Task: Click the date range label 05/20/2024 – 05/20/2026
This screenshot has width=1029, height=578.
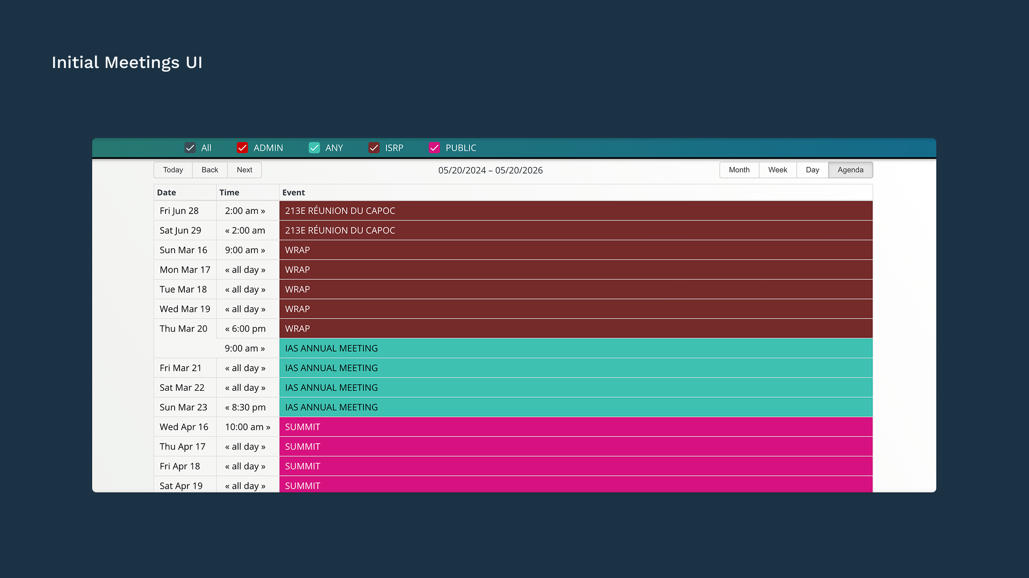Action: [x=490, y=170]
